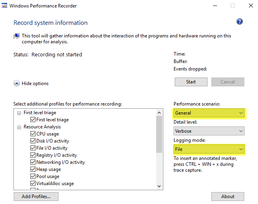Toggle the Registry I/O activity checkbox
Image resolution: width=258 pixels, height=204 pixels.
click(33, 155)
